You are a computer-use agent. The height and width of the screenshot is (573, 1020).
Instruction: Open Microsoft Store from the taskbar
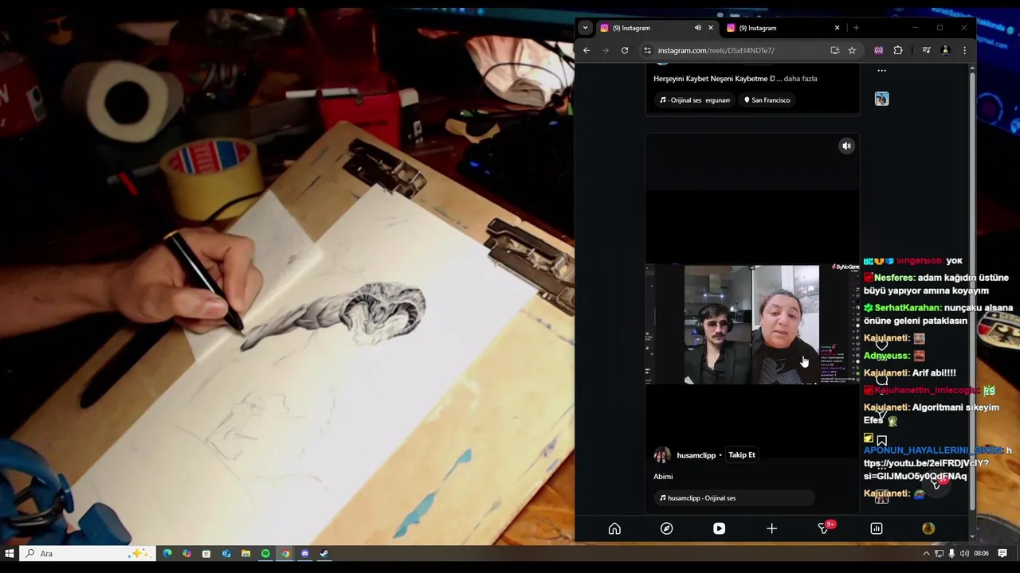(206, 553)
